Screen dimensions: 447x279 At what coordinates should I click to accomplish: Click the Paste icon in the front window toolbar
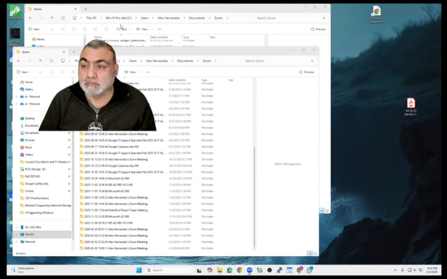[62, 72]
